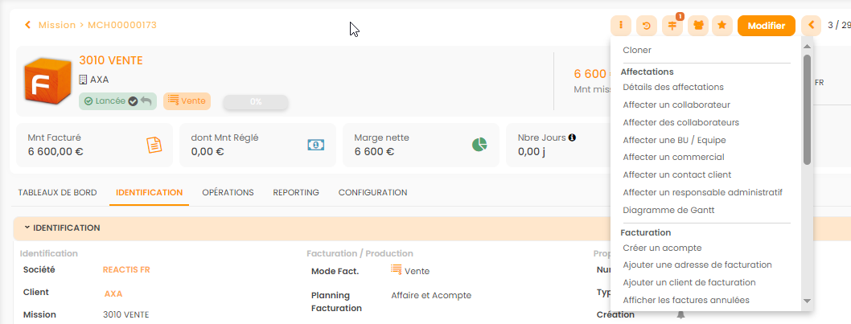
Task: Click the 0% progress bar
Action: [x=255, y=102]
